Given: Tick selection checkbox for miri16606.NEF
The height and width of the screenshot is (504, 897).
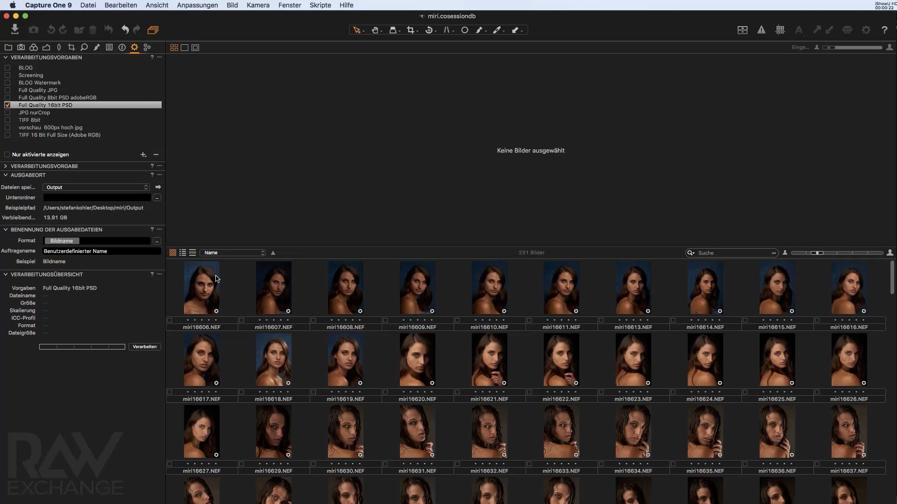Looking at the screenshot, I should 170,320.
